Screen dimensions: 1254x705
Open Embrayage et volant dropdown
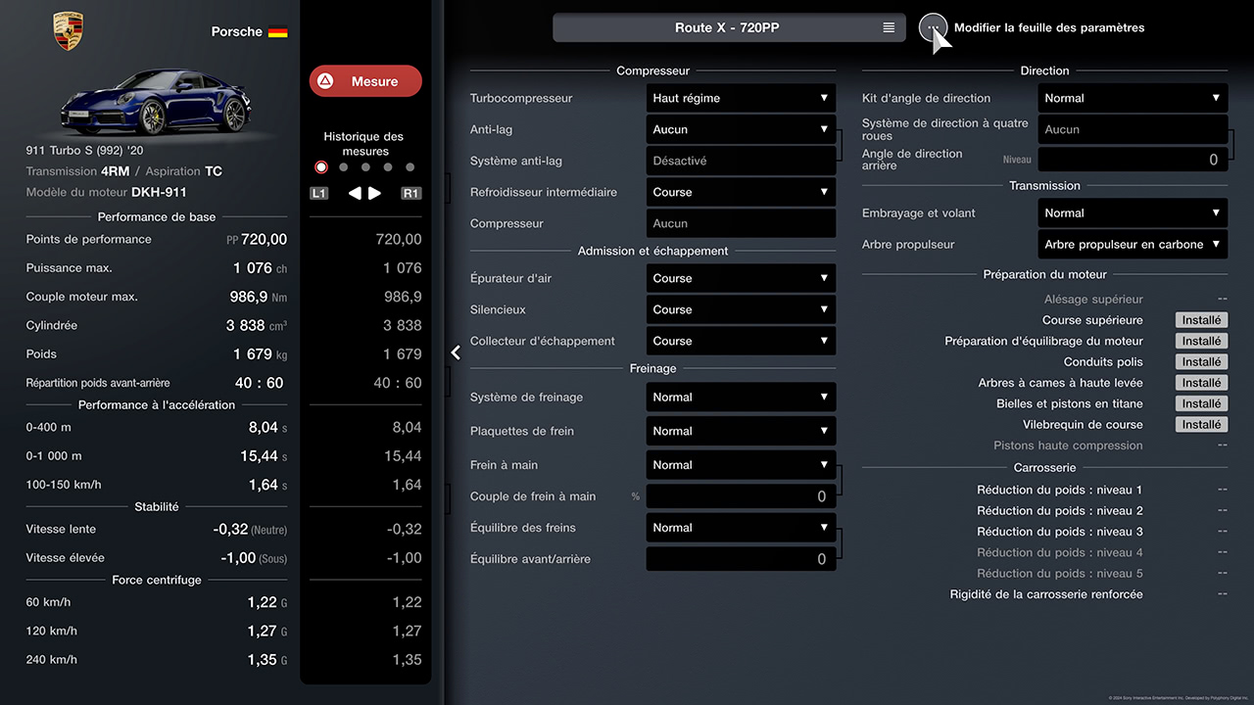(x=1133, y=212)
